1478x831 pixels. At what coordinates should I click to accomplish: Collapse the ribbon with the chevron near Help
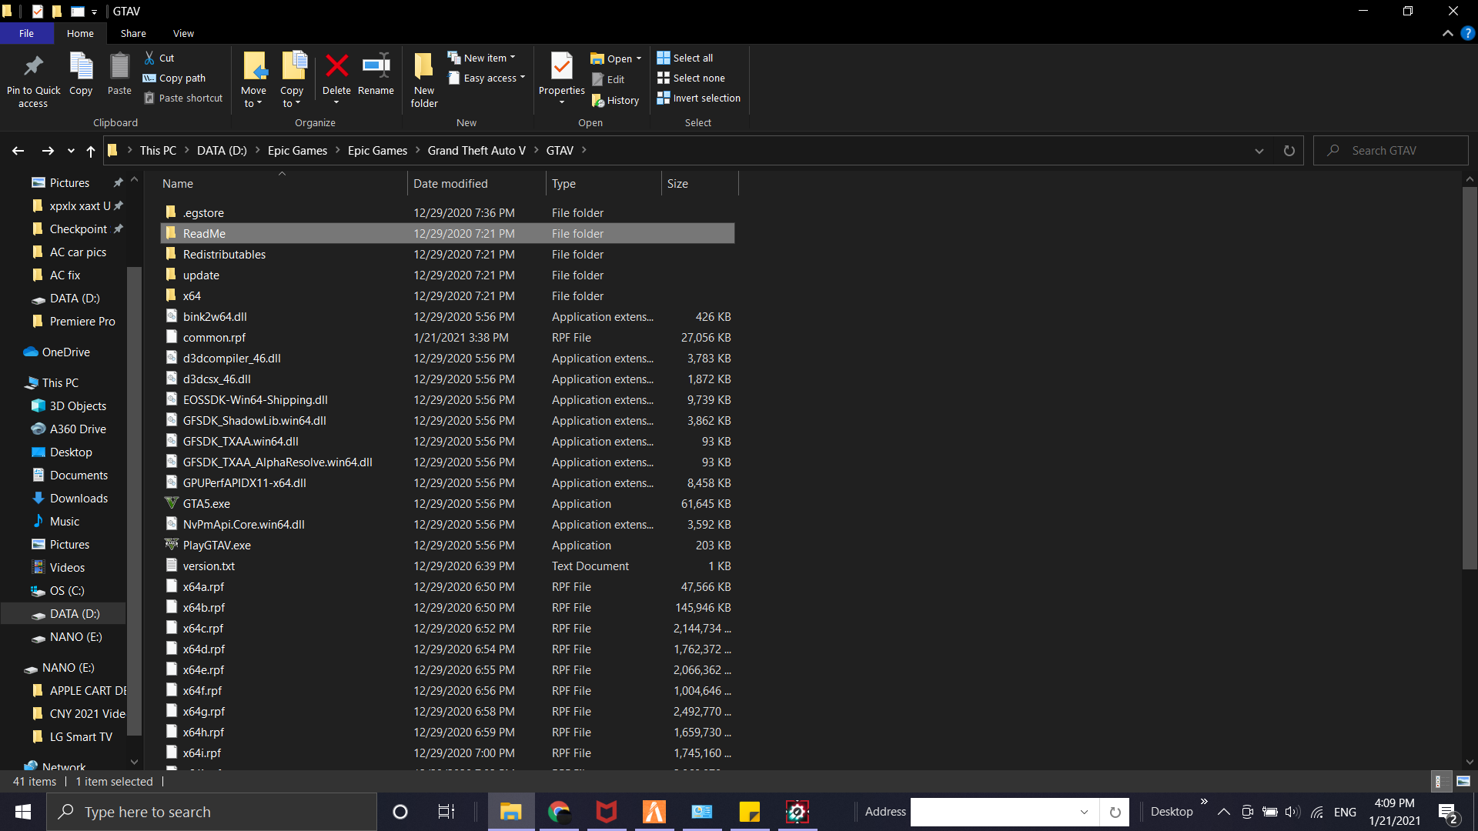pyautogui.click(x=1447, y=33)
